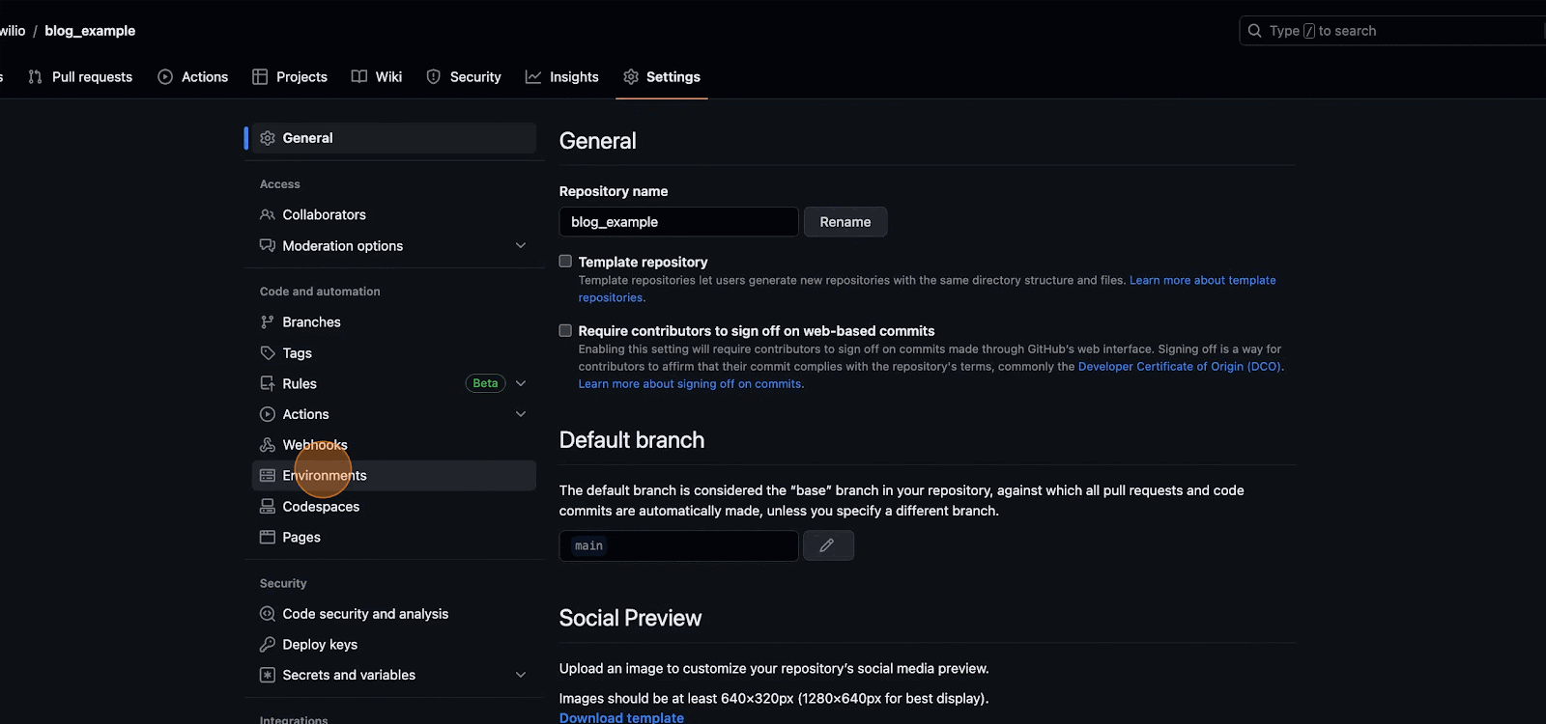1546x724 pixels.
Task: Click the main default branch field
Action: coord(678,545)
